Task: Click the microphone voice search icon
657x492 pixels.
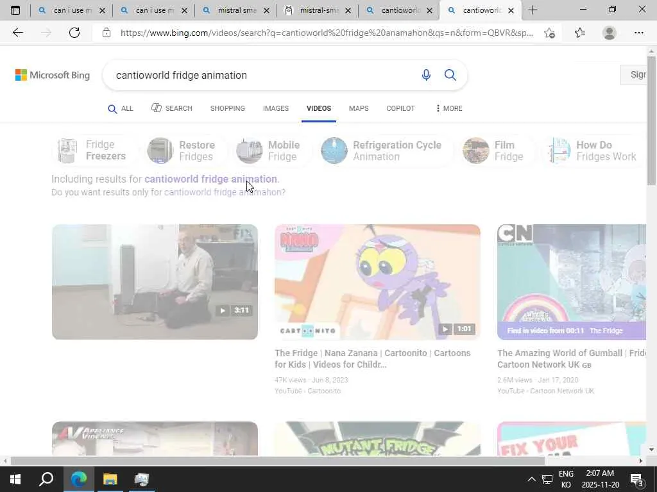Action: click(x=426, y=75)
